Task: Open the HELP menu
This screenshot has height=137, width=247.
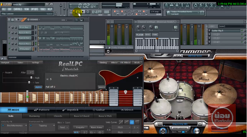Action: pos(50,9)
